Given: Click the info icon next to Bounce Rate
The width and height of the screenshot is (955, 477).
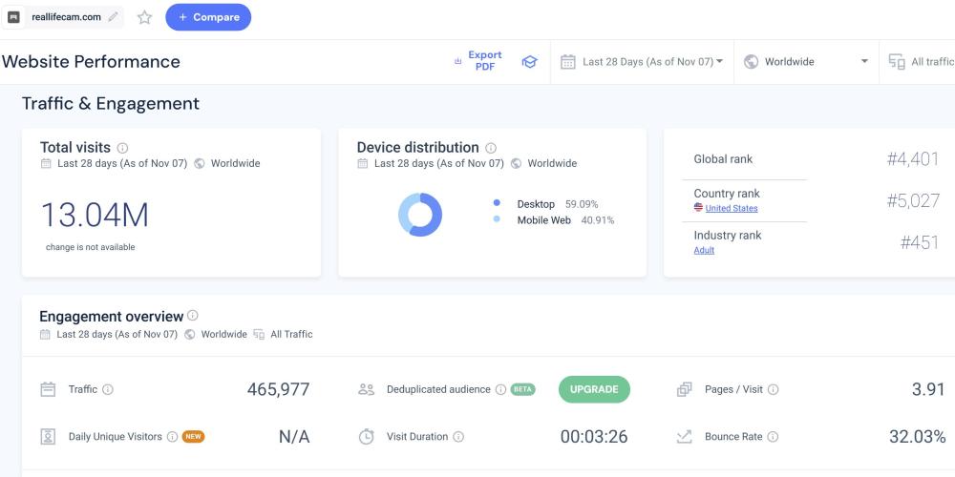Looking at the screenshot, I should coord(773,437).
